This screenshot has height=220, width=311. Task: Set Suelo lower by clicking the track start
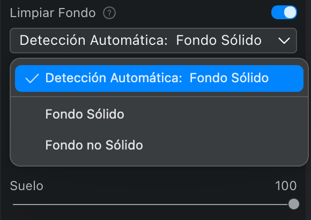[14, 205]
